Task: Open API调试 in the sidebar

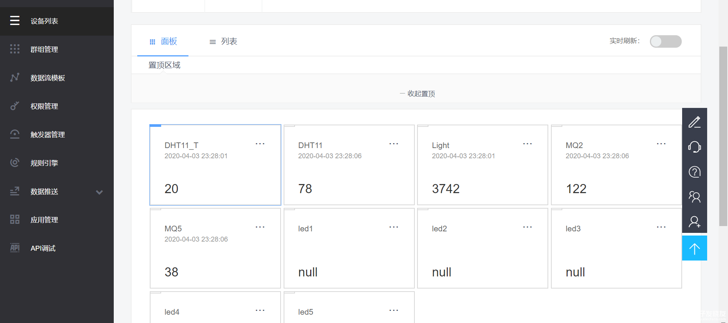Action: (x=57, y=248)
